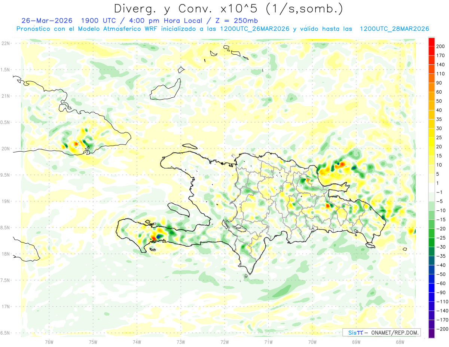Click the red swatch above the 200 label
Screen dimensions: 449x347
[431, 42]
